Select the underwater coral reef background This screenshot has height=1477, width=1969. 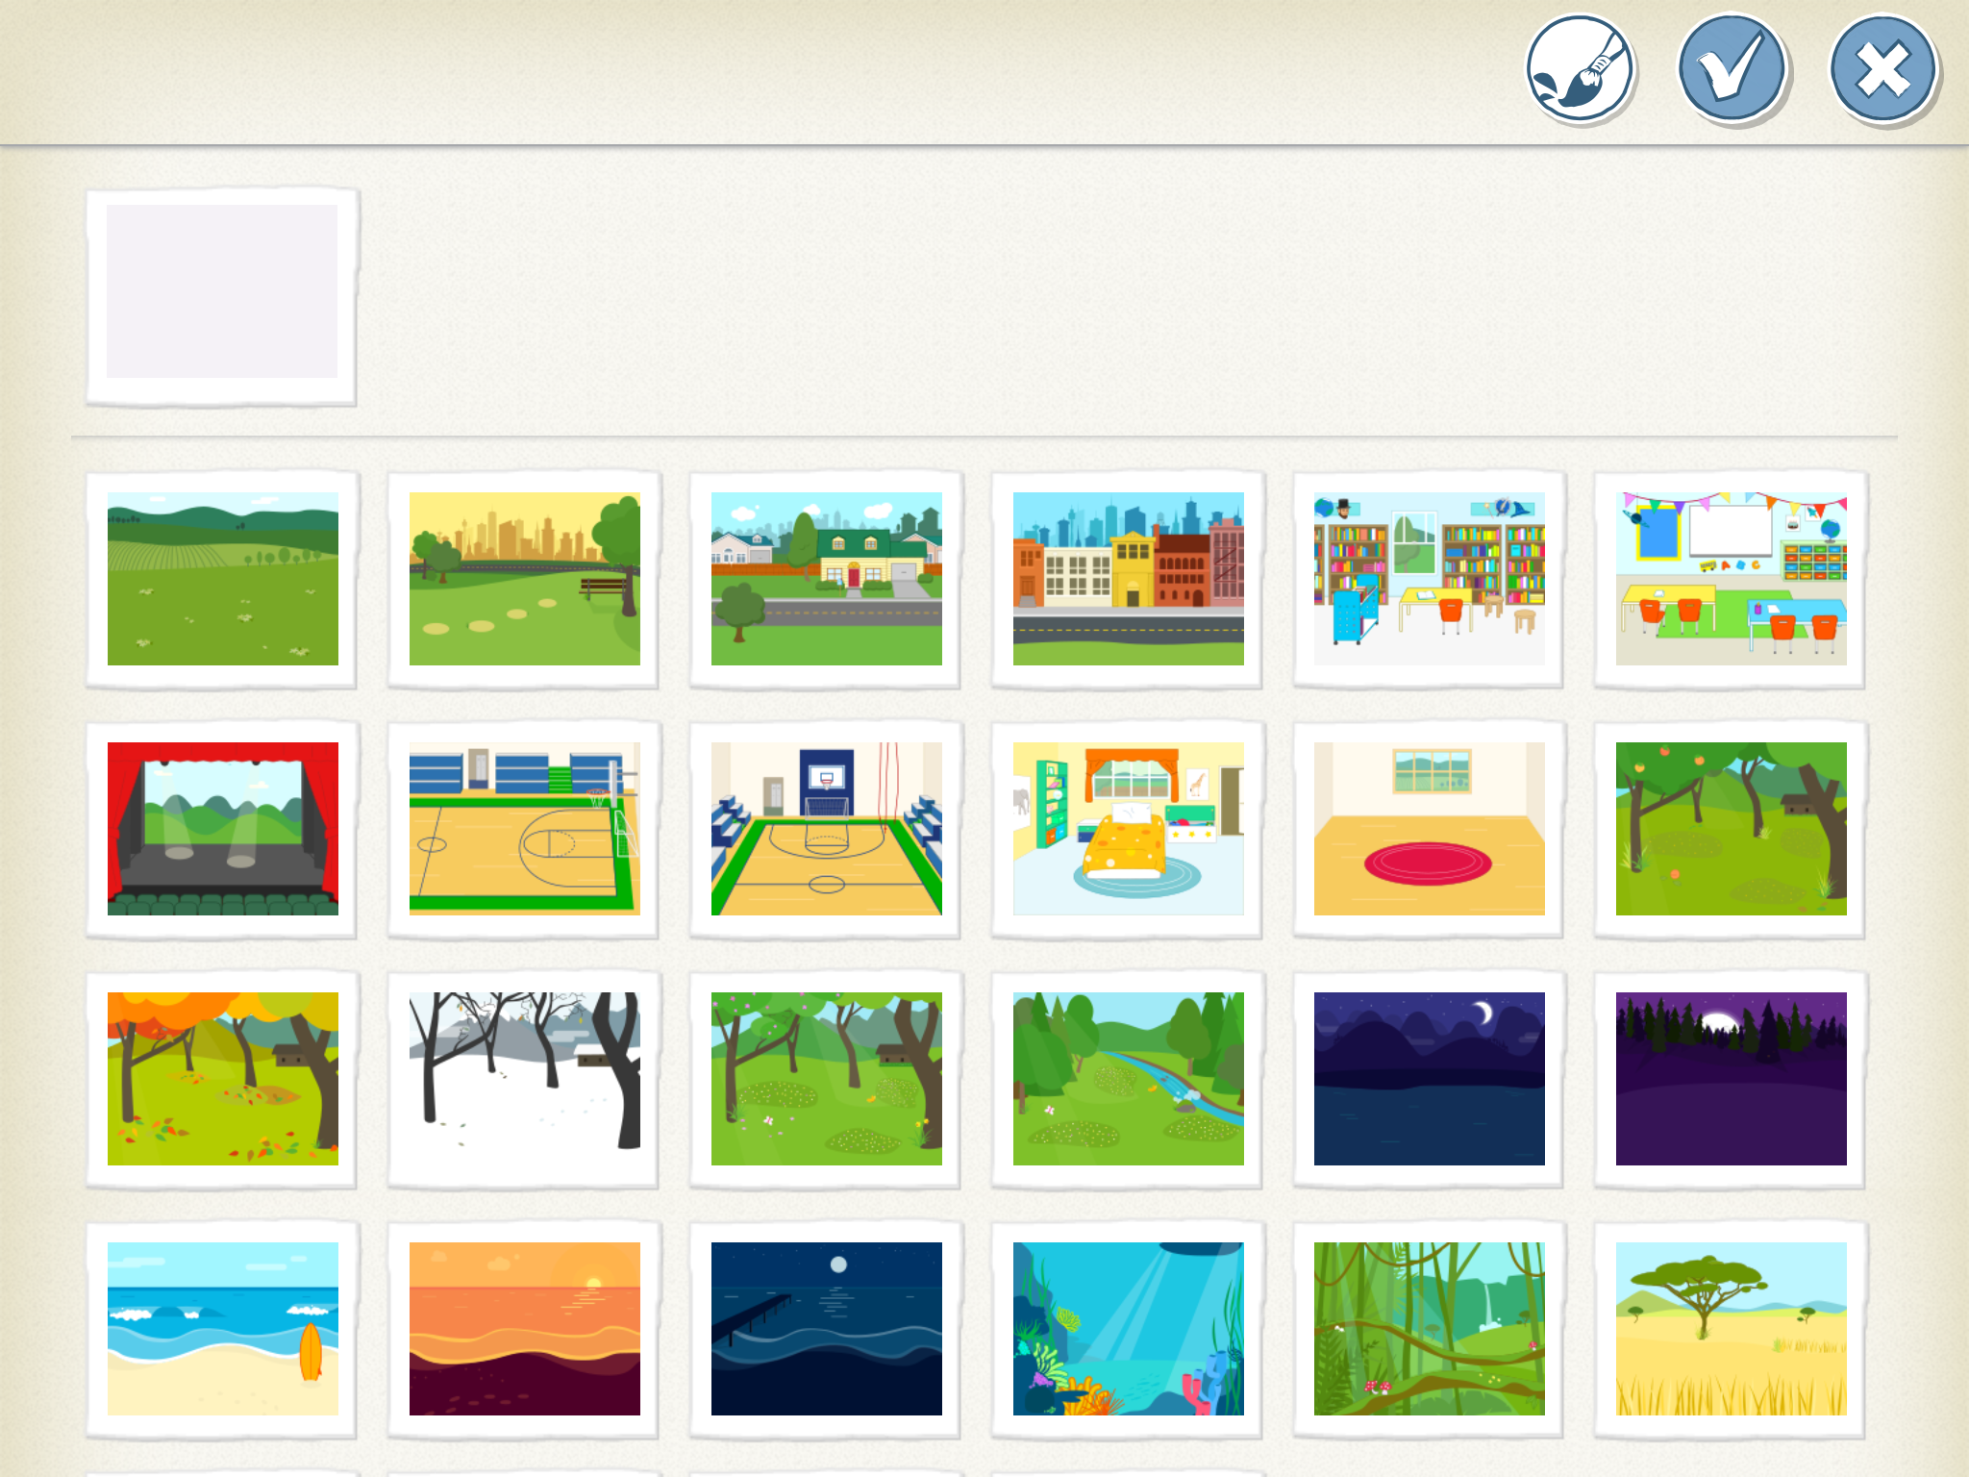pyautogui.click(x=1128, y=1329)
